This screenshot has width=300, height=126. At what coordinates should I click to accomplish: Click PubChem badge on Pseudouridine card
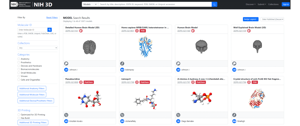[x=88, y=82]
